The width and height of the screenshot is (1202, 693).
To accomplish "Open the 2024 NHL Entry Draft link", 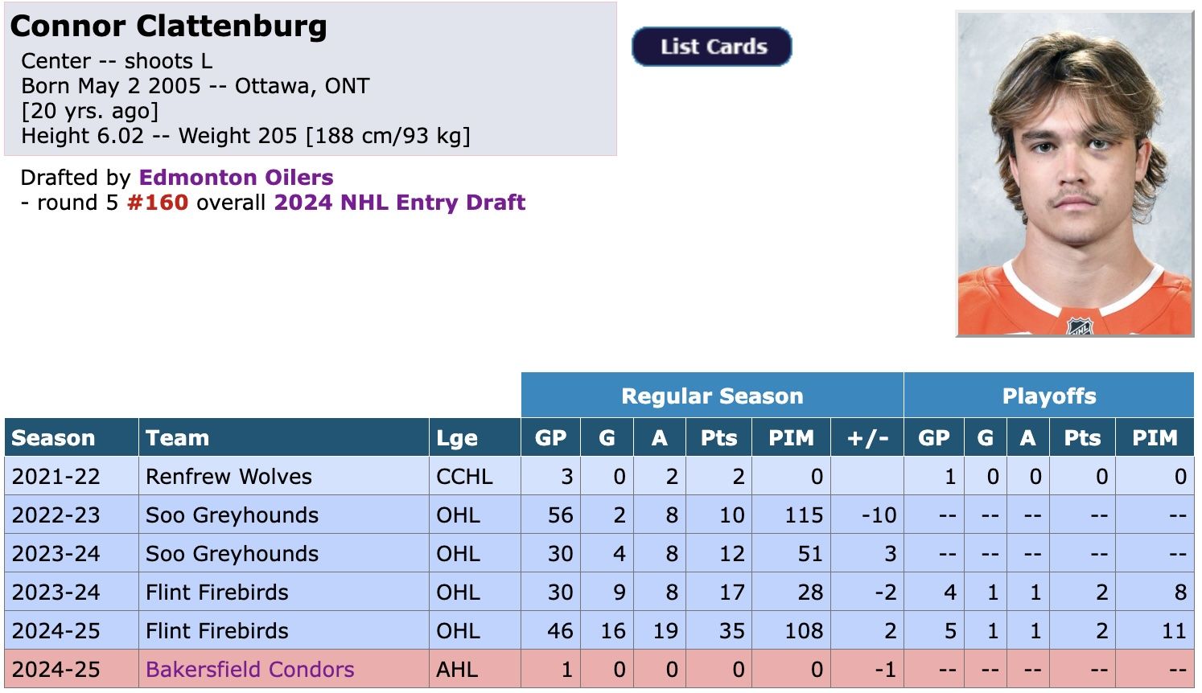I will 399,202.
